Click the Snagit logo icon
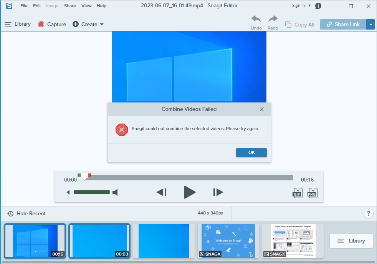Image resolution: width=377 pixels, height=264 pixels. 8,6
